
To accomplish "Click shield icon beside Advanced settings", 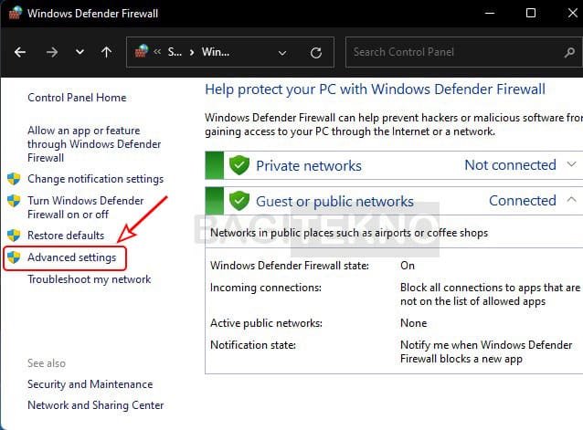I will point(14,257).
